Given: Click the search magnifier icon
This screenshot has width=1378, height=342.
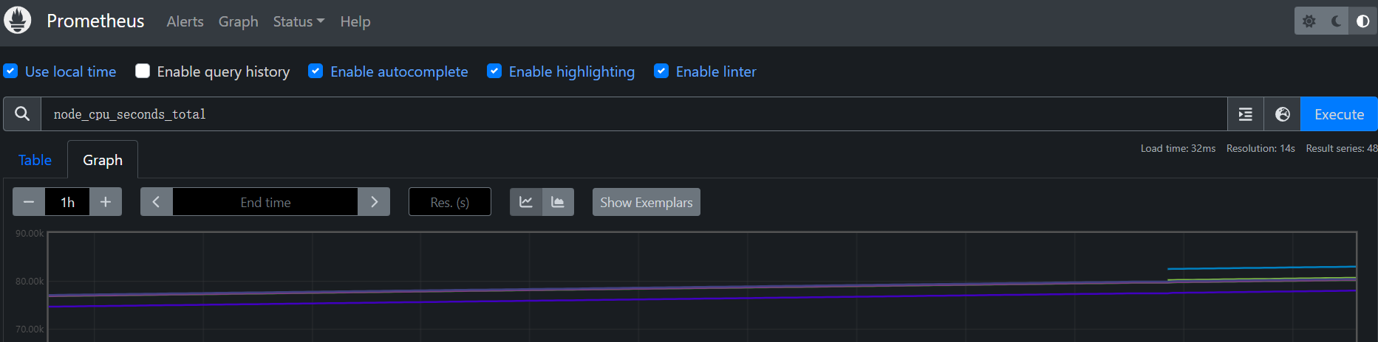Looking at the screenshot, I should pyautogui.click(x=22, y=114).
